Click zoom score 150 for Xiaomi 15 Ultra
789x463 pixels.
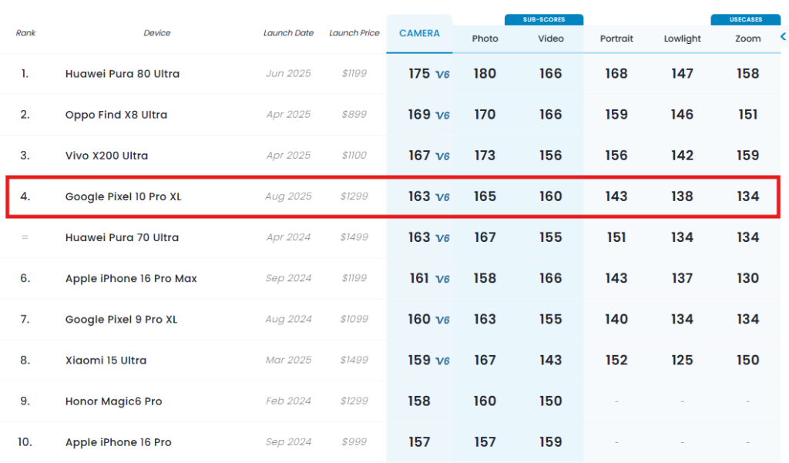click(x=748, y=361)
